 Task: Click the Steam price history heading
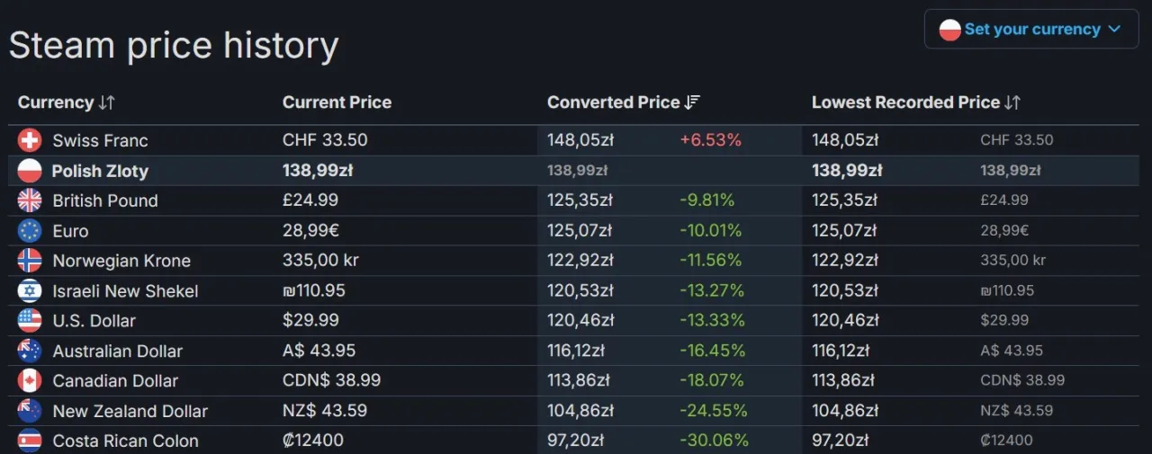click(x=174, y=45)
